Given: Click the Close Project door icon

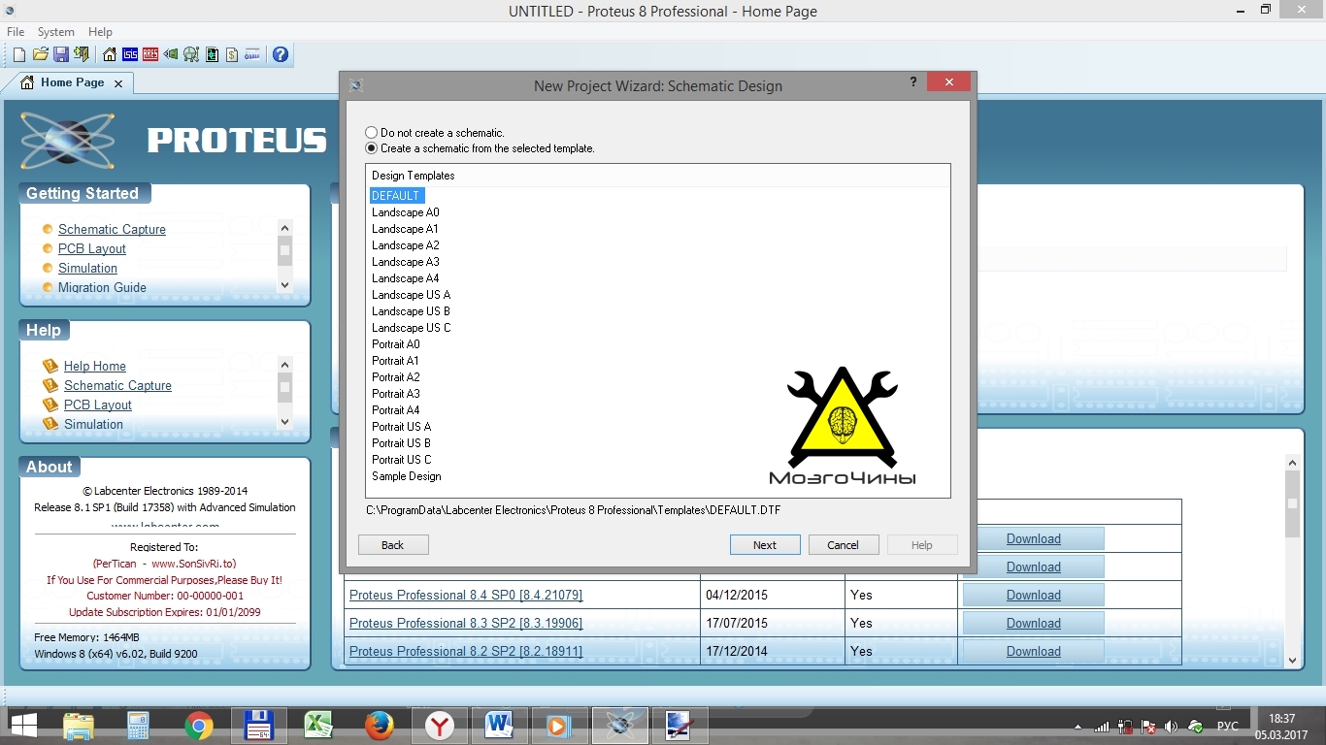Looking at the screenshot, I should coord(82,54).
